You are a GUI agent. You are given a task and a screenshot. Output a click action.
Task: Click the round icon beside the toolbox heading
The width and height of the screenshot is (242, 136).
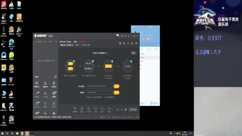[55, 77]
